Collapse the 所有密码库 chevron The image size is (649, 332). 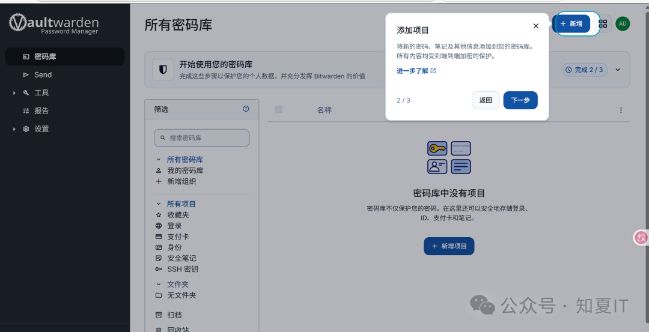159,159
